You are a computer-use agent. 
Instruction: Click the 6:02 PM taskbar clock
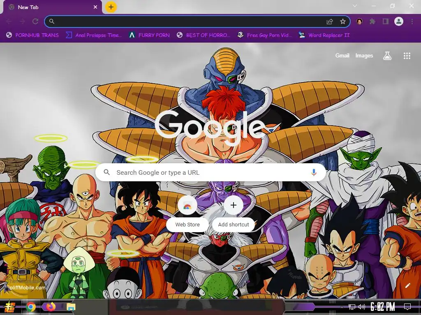pyautogui.click(x=383, y=307)
